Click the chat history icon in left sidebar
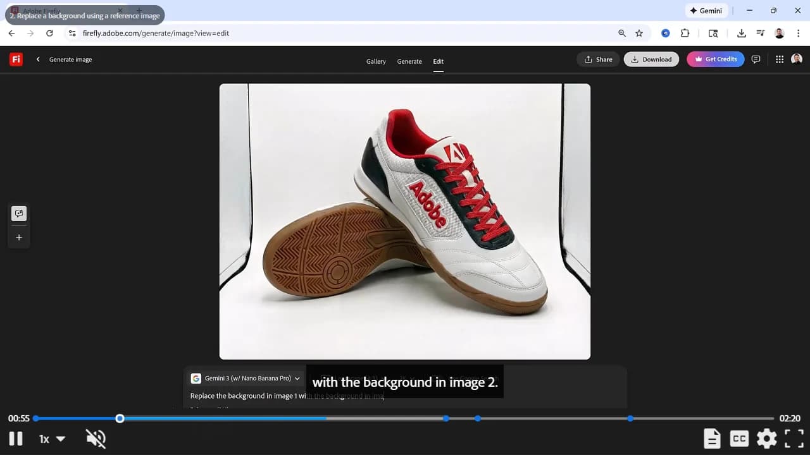 19,214
